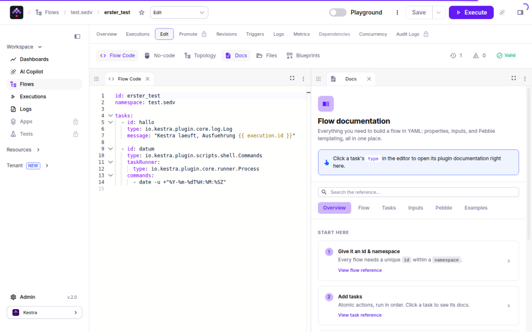Open Executions in the sidebar
Image resolution: width=532 pixels, height=332 pixels.
[x=45, y=96]
